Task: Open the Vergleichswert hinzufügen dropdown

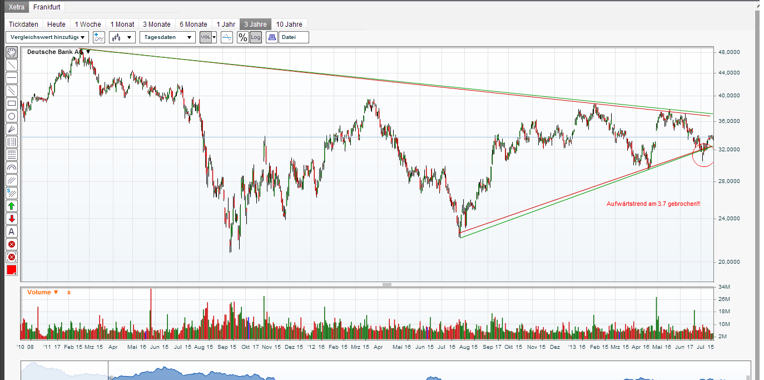Action: [47, 37]
